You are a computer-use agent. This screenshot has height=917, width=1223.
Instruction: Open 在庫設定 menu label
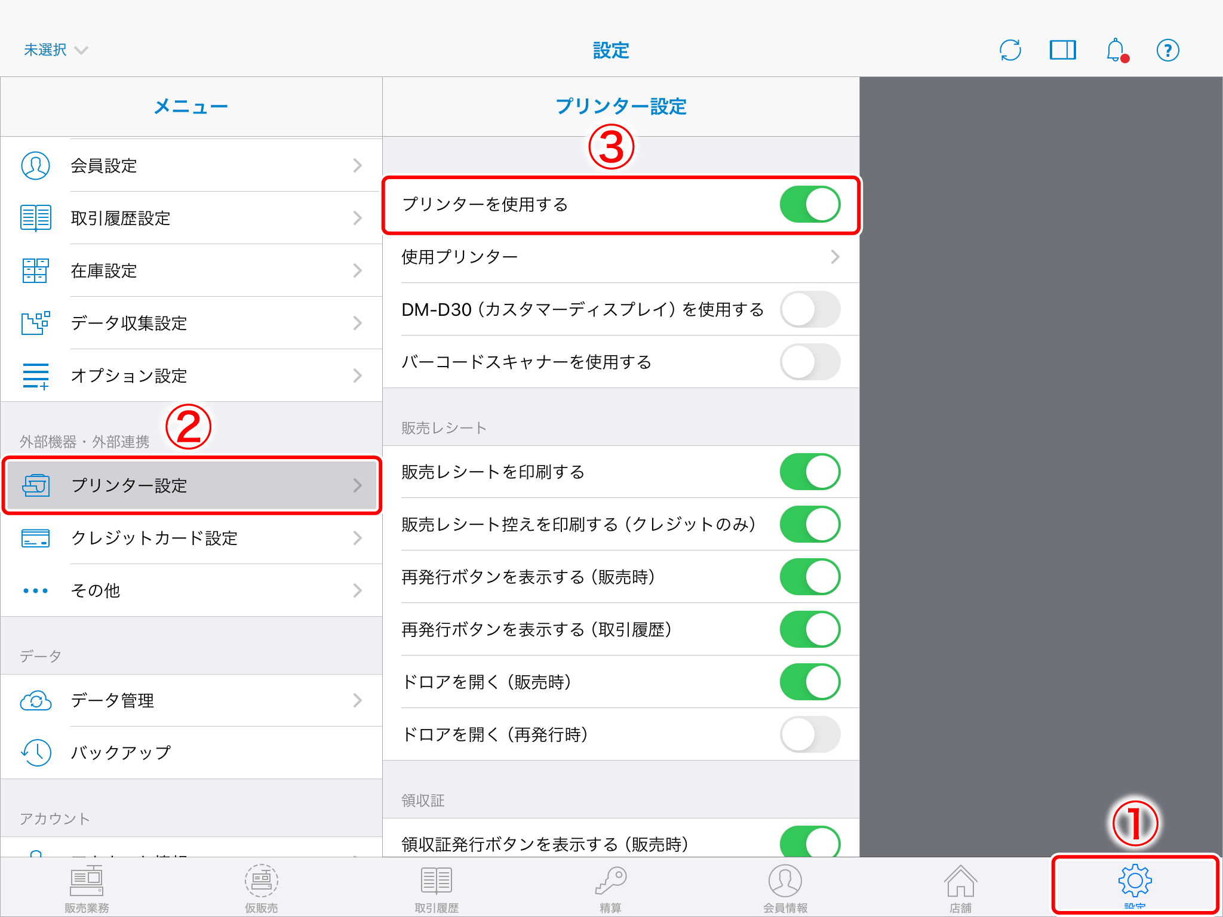click(104, 270)
